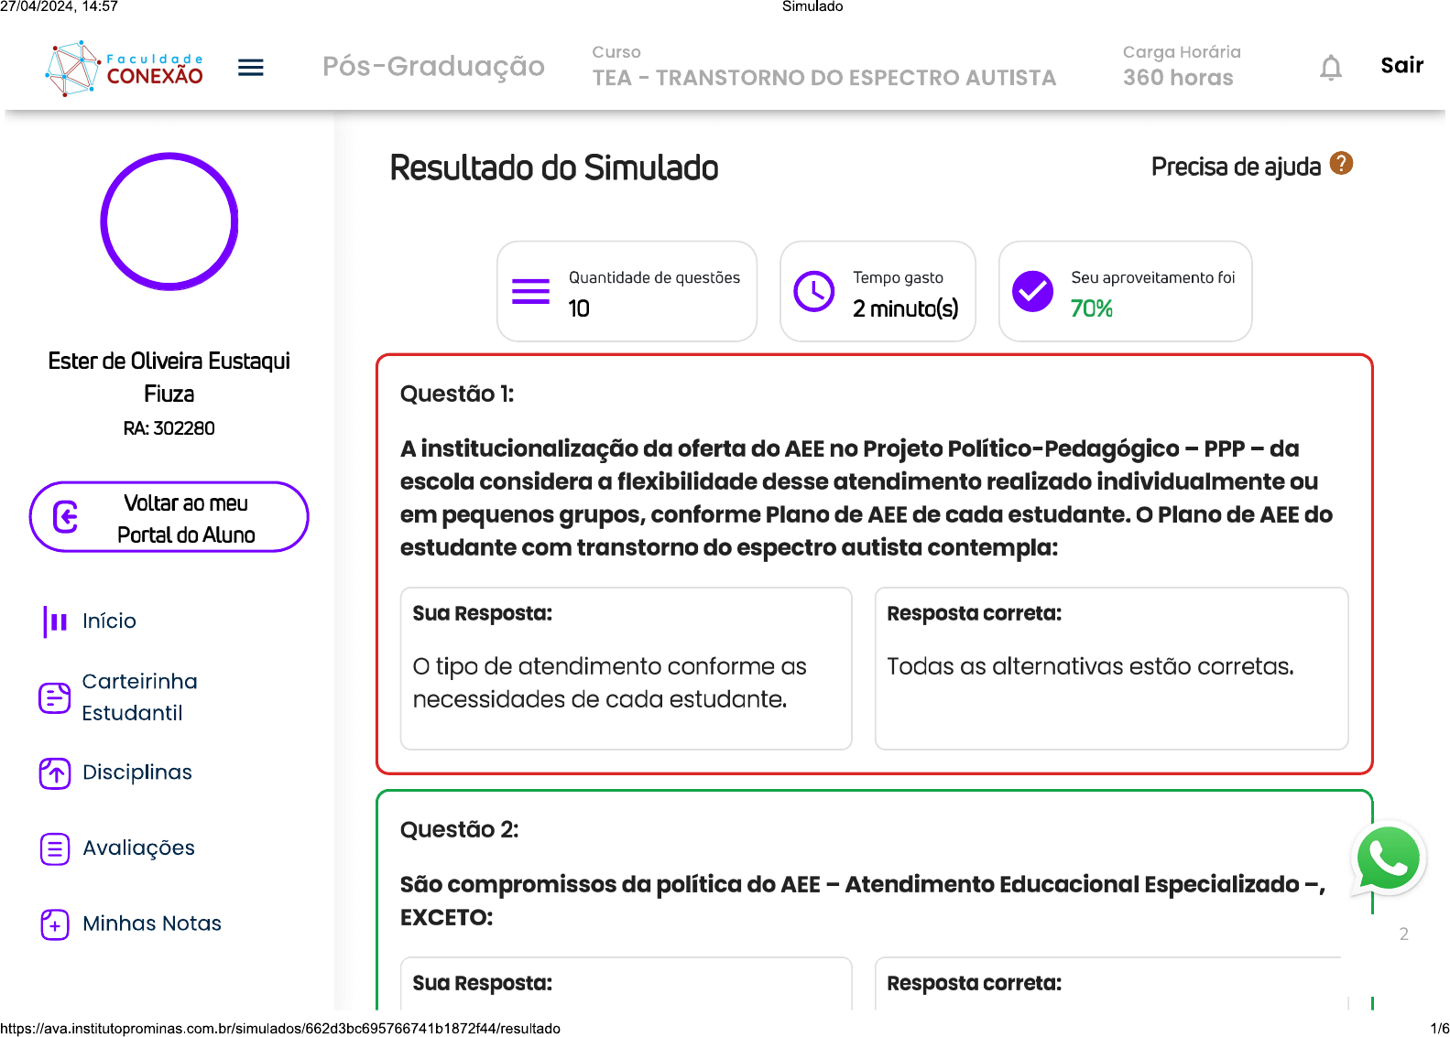Click the Disciplinas upload icon
The height and width of the screenshot is (1037, 1450).
click(55, 773)
